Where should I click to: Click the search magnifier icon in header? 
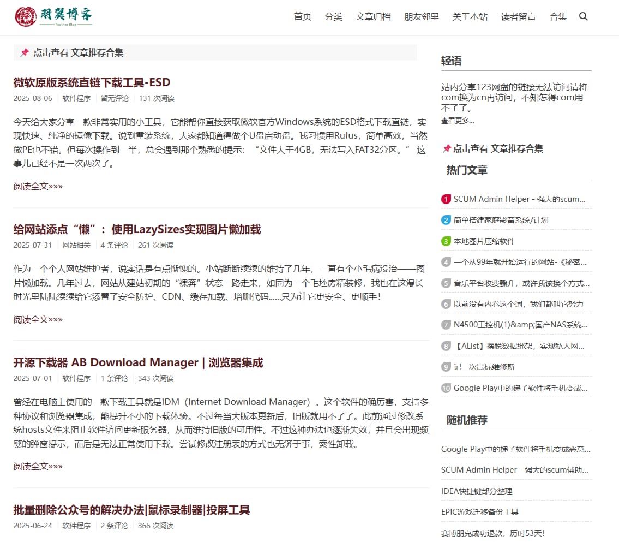(583, 16)
